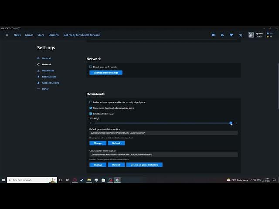Open Get ready for Ubisoft Forward link
279x209 pixels.
82,35
